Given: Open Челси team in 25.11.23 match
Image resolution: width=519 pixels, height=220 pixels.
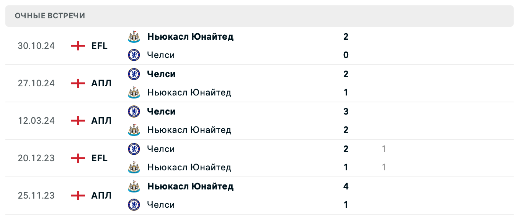Looking at the screenshot, I should (161, 205).
